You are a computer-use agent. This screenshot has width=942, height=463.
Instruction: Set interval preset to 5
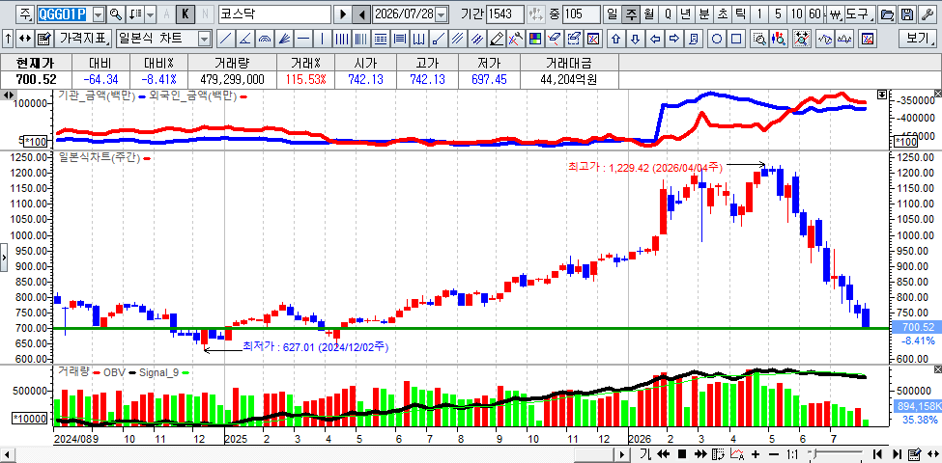(x=779, y=14)
